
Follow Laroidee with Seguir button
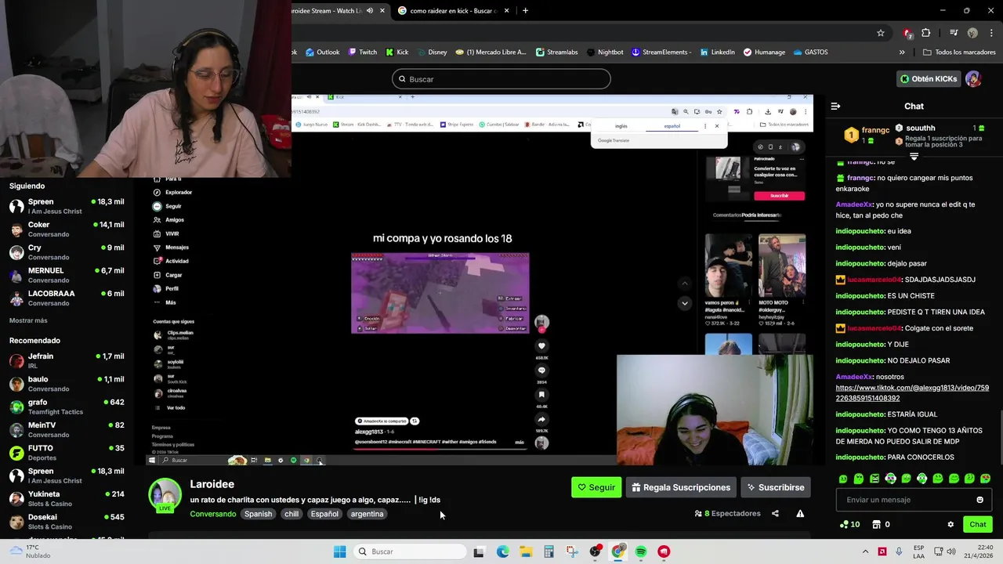(x=596, y=487)
